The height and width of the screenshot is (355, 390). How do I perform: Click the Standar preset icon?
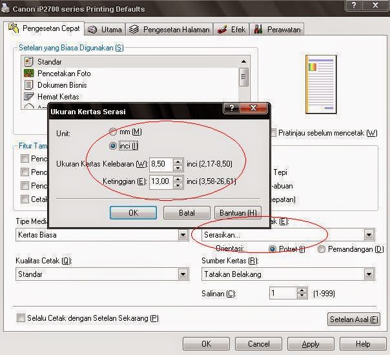pyautogui.click(x=28, y=61)
